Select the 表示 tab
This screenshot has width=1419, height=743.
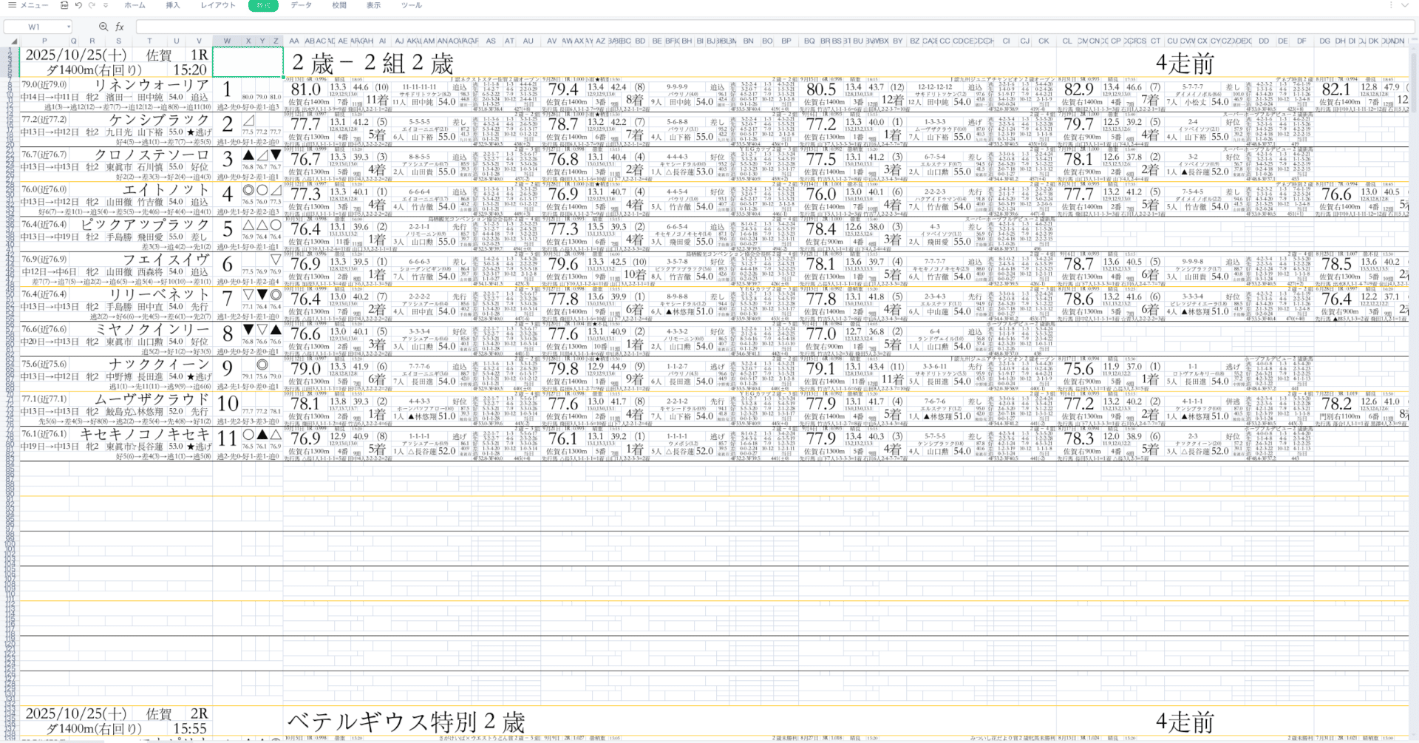tap(373, 5)
